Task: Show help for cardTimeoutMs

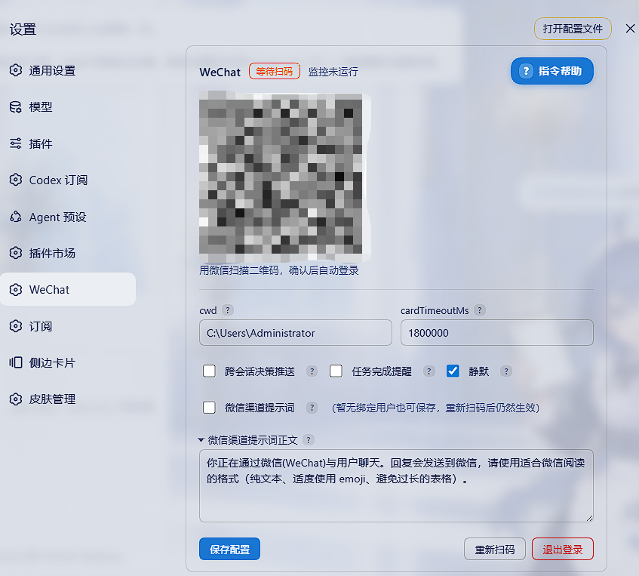Action: tap(480, 310)
